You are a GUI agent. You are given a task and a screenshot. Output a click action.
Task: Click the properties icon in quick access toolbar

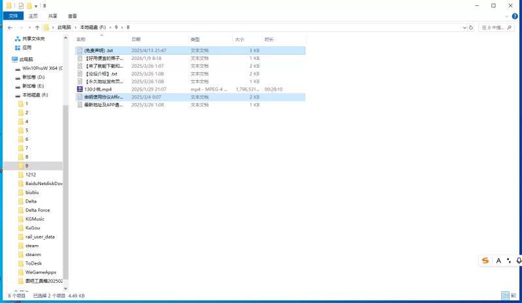21,5
